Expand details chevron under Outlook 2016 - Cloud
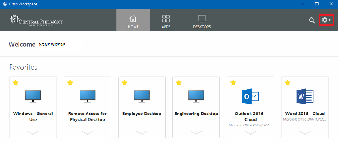The image size is (338, 142). tap(251, 133)
